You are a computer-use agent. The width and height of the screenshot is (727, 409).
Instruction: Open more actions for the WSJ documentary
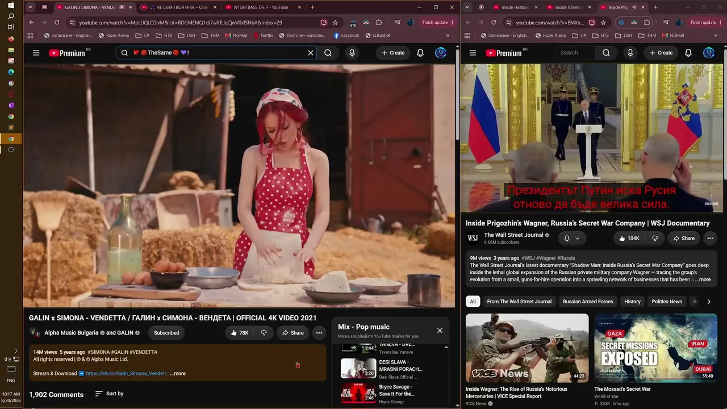pos(710,239)
